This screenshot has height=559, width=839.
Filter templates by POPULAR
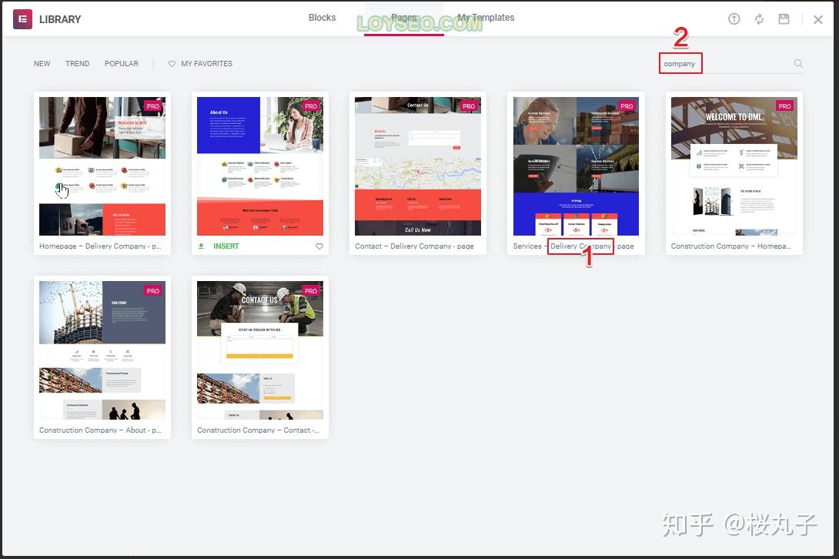click(x=122, y=64)
